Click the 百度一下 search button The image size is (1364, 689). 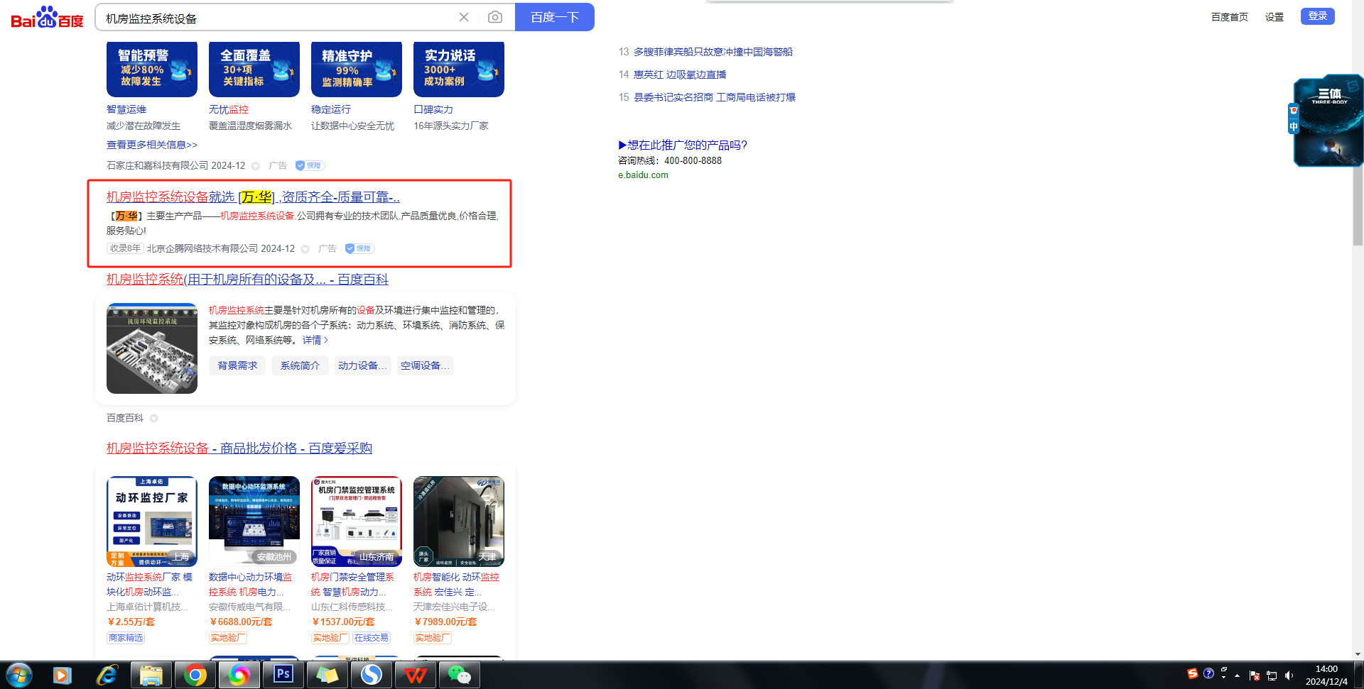555,17
